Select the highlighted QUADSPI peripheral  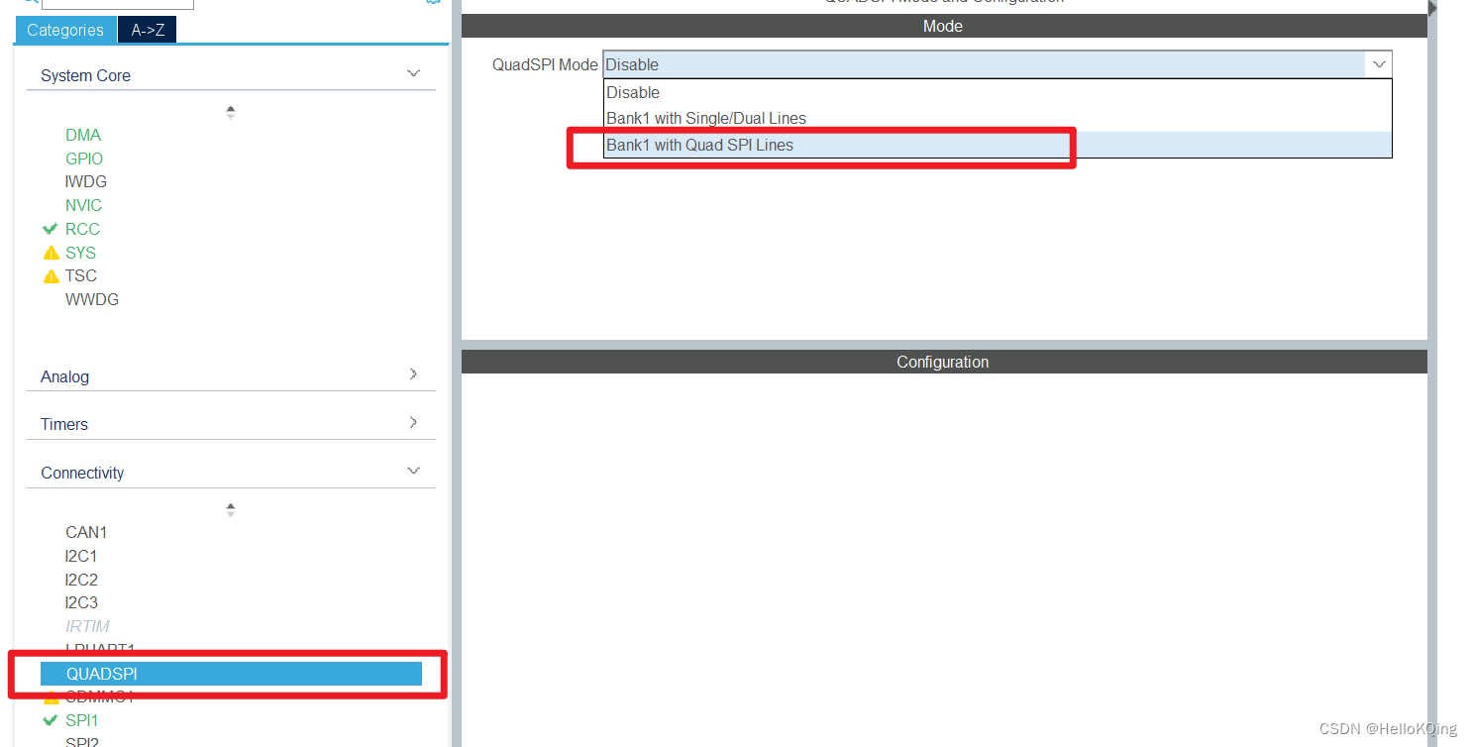pos(231,674)
